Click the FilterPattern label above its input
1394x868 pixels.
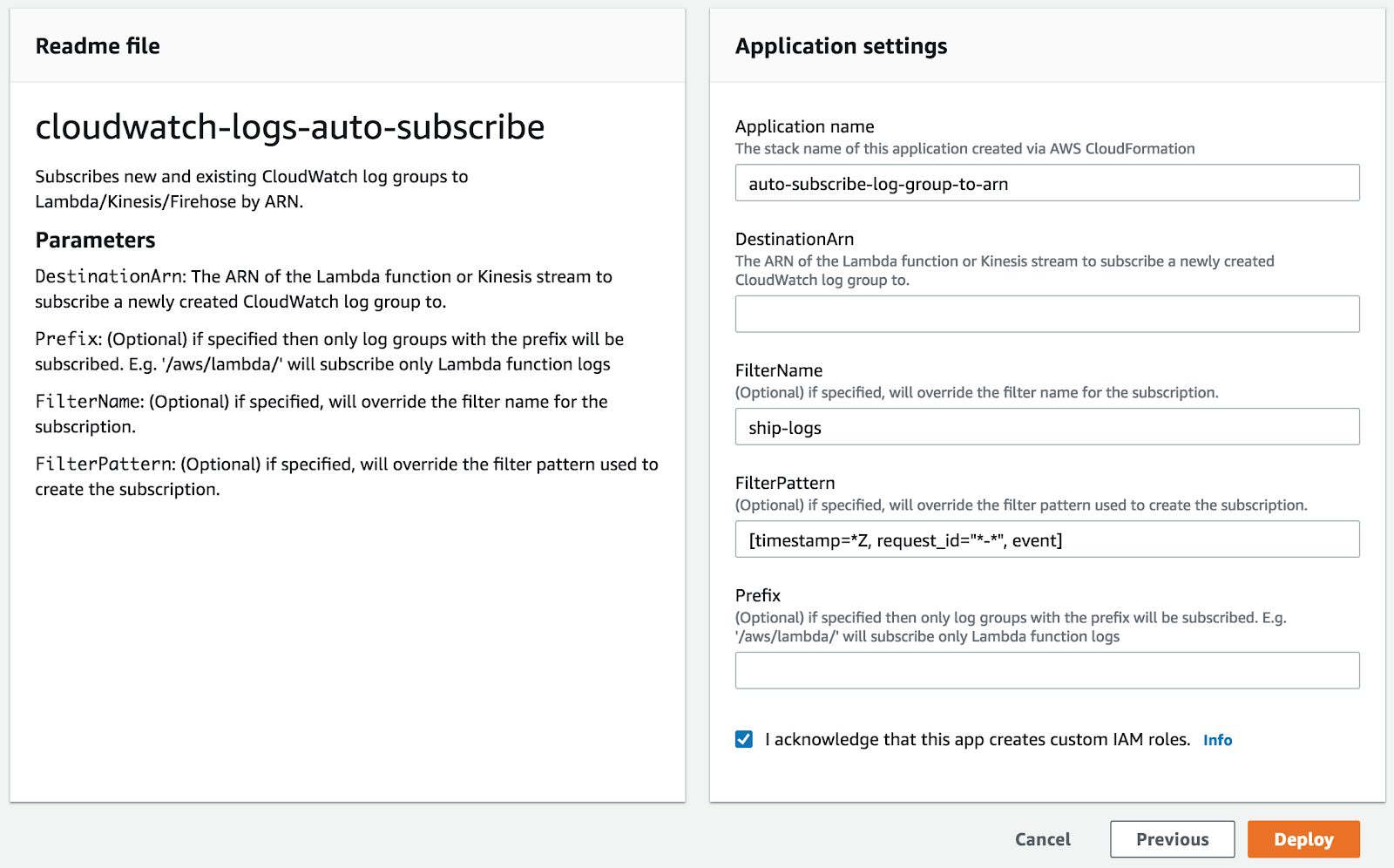pos(784,482)
